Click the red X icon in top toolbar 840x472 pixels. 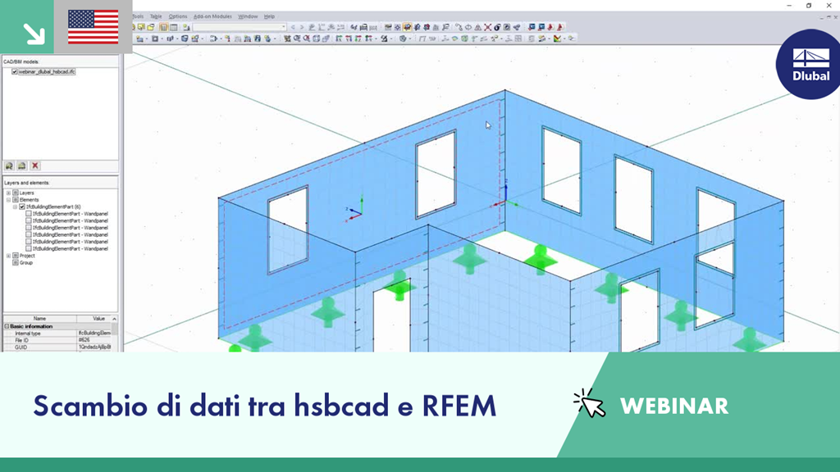coord(487,27)
